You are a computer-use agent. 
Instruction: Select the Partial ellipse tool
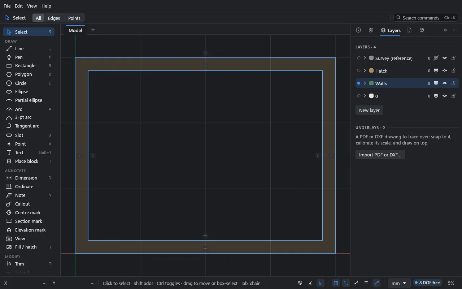coord(29,100)
